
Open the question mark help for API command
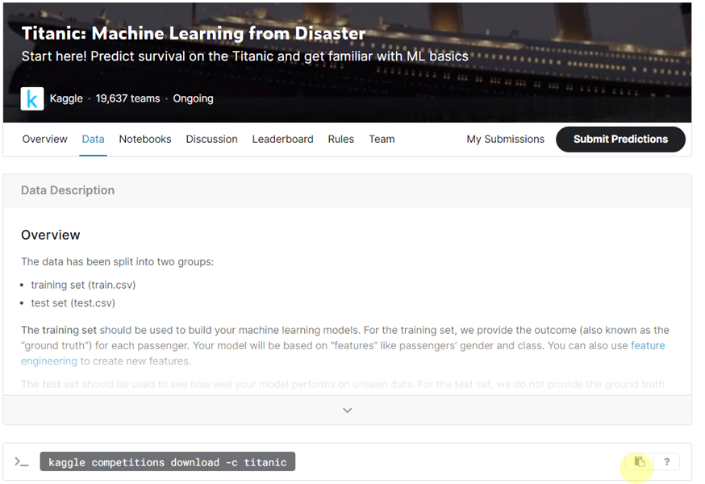coord(667,461)
